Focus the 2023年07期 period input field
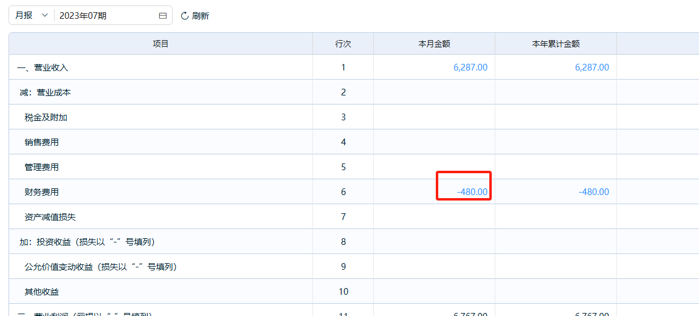The image size is (699, 316). click(103, 16)
